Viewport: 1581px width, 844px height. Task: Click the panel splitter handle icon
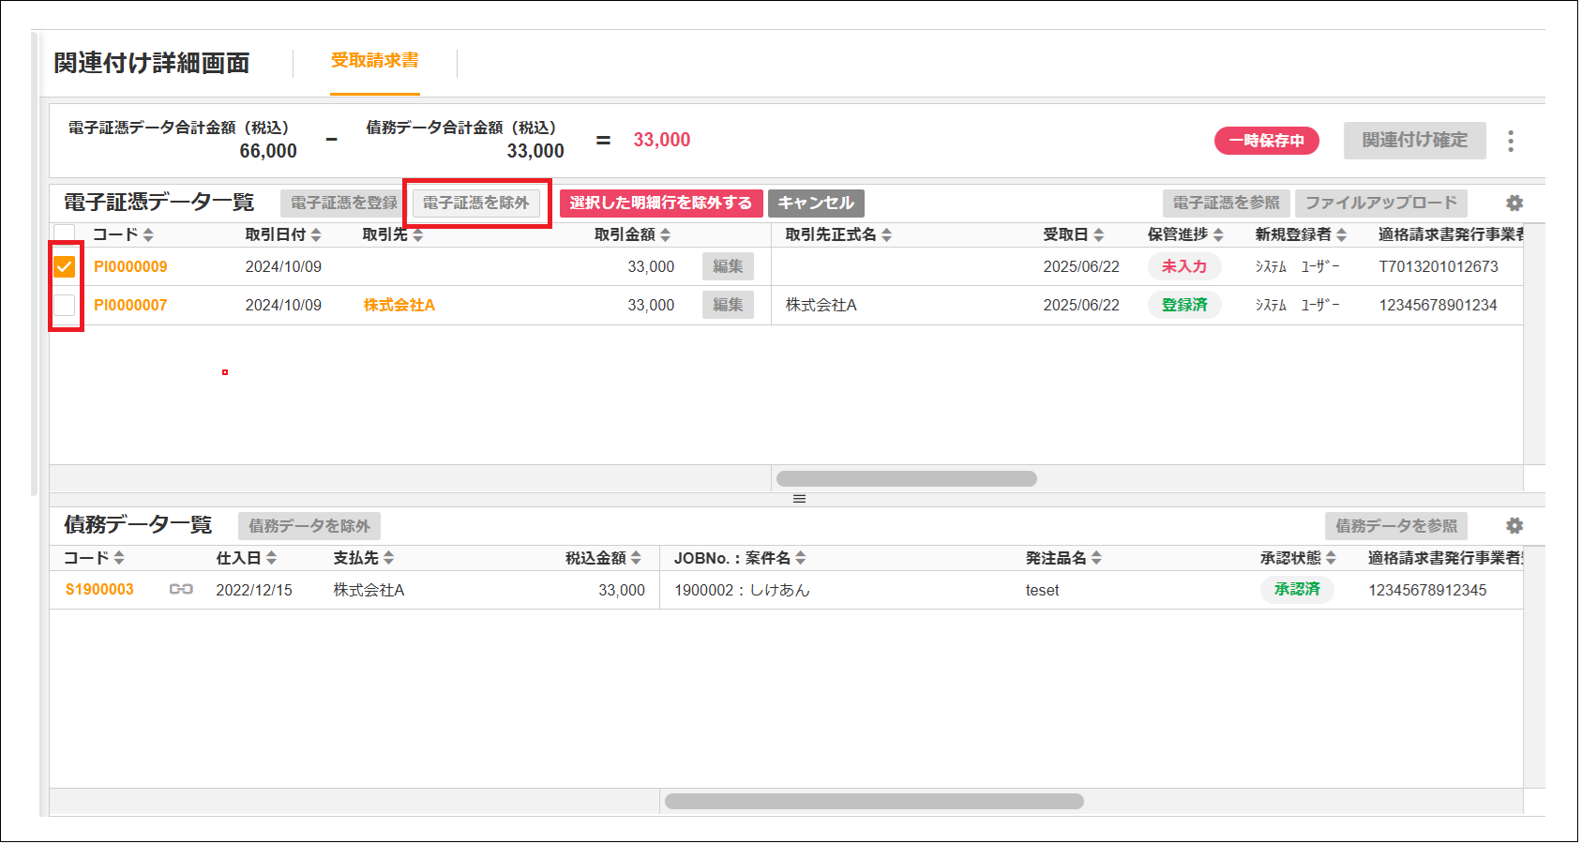(799, 499)
